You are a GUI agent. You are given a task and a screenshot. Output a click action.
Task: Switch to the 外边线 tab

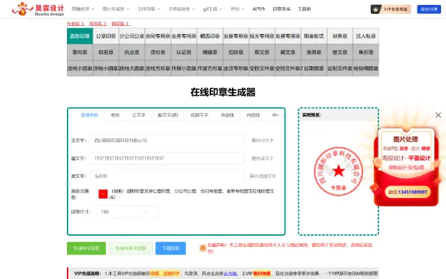pyautogui.click(x=227, y=115)
